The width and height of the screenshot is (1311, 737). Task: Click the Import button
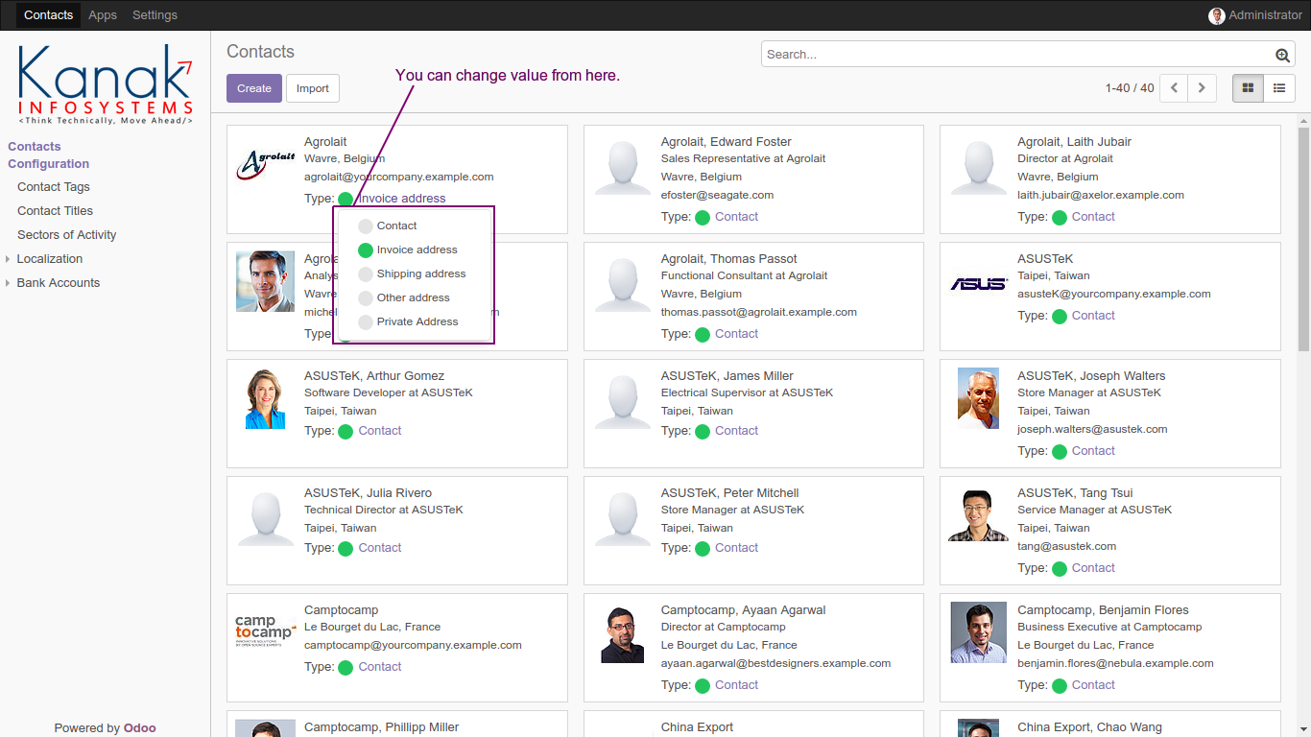tap(313, 88)
